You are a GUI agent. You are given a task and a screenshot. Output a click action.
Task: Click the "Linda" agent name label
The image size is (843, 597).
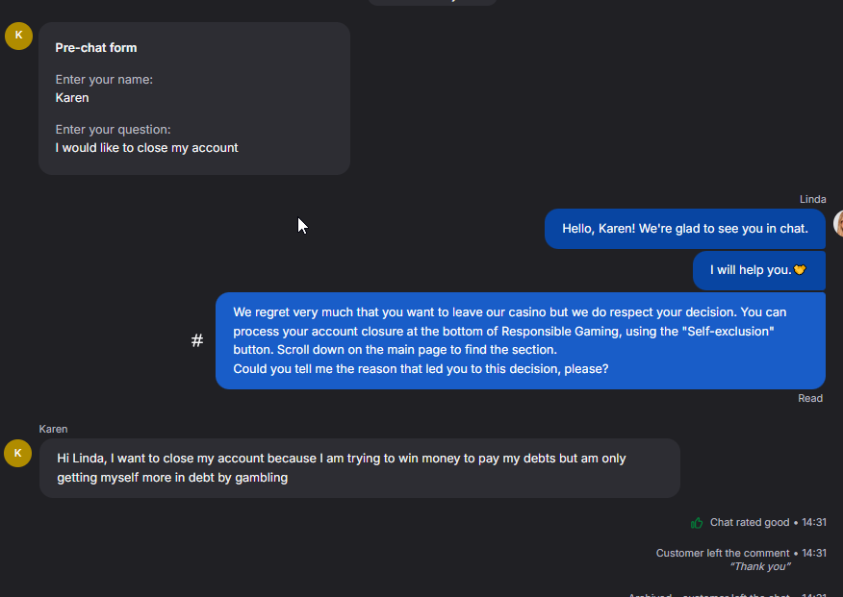coord(812,199)
